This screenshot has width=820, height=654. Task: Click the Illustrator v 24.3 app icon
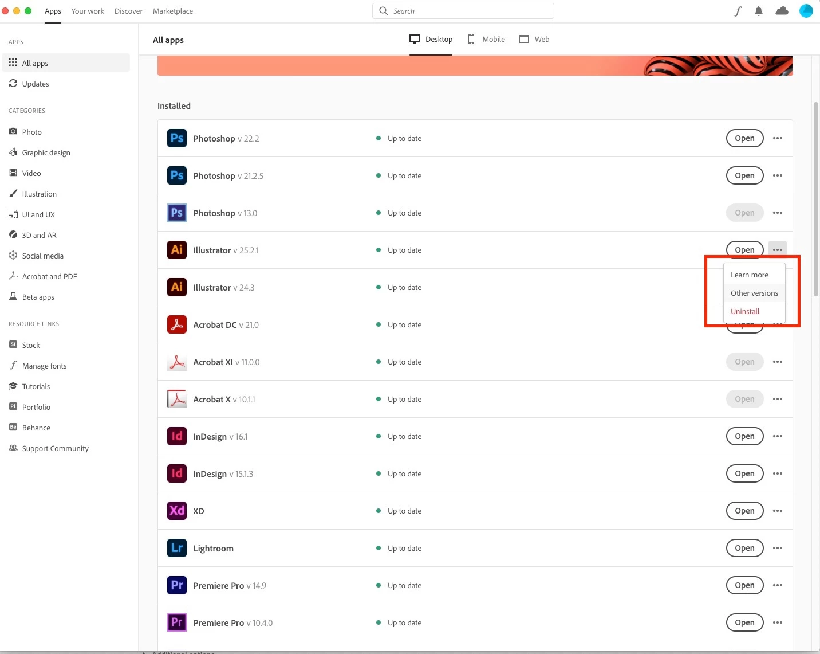pos(177,287)
